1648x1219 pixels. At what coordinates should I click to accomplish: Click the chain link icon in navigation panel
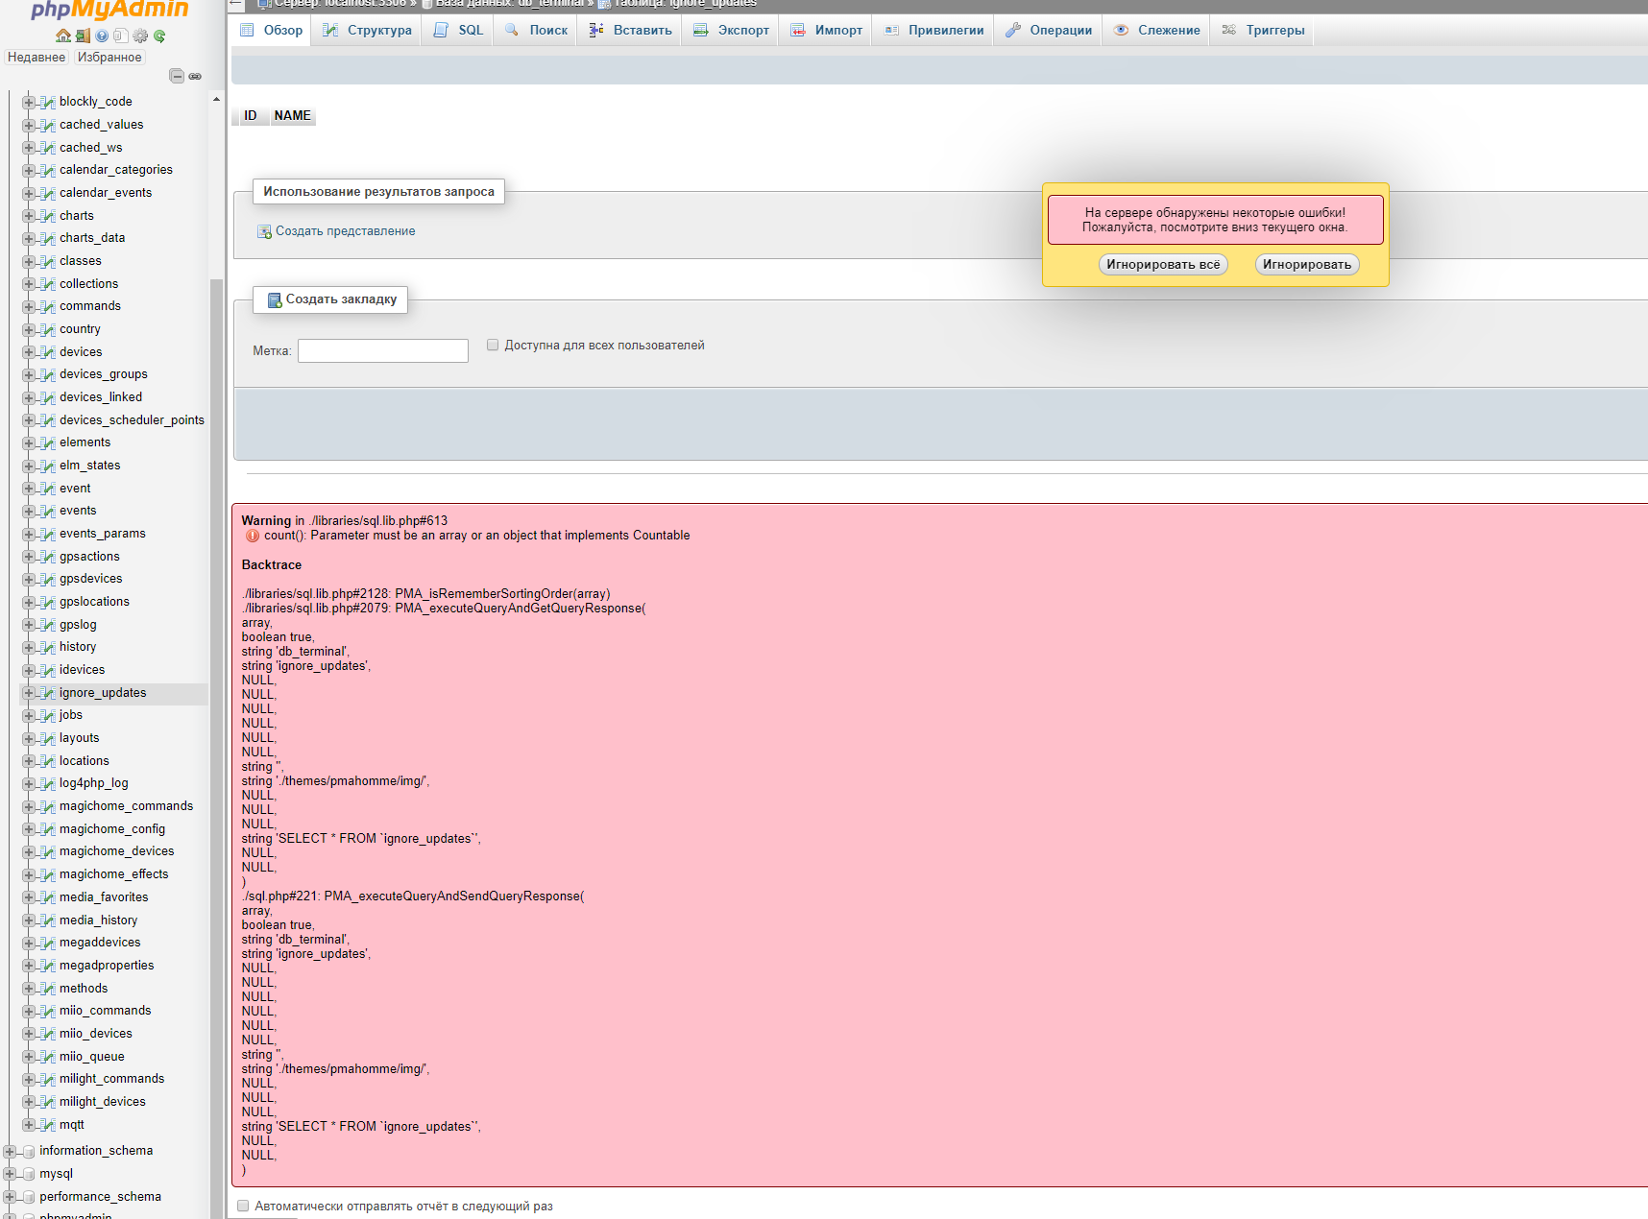[x=195, y=76]
